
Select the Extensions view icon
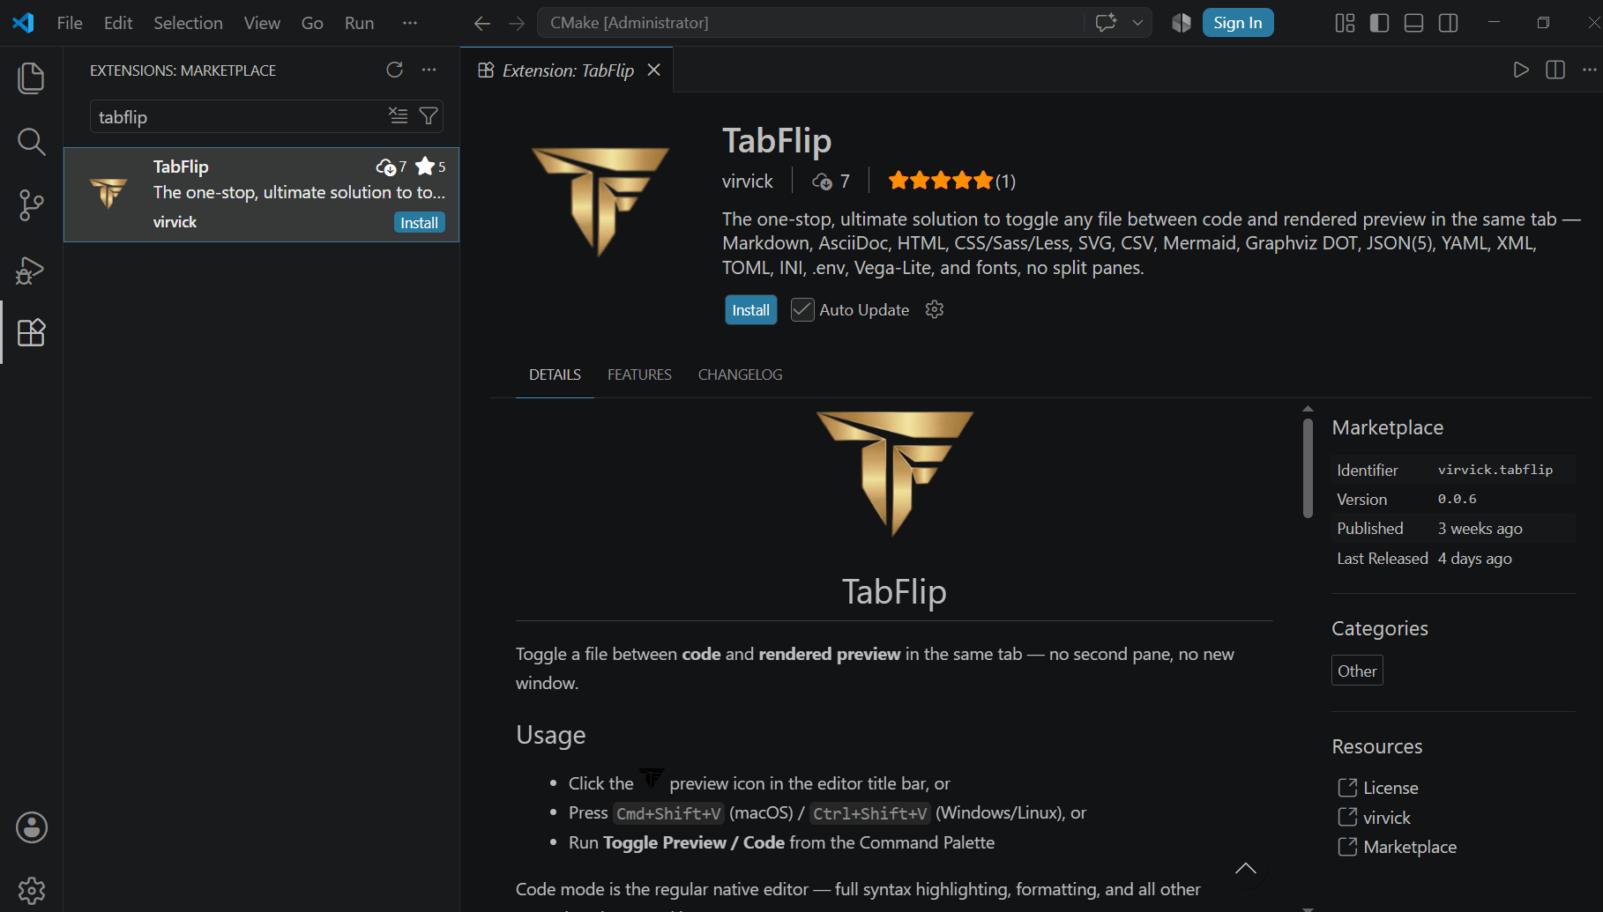(31, 332)
